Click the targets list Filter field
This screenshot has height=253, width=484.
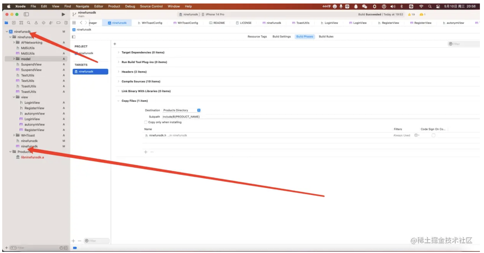97,241
